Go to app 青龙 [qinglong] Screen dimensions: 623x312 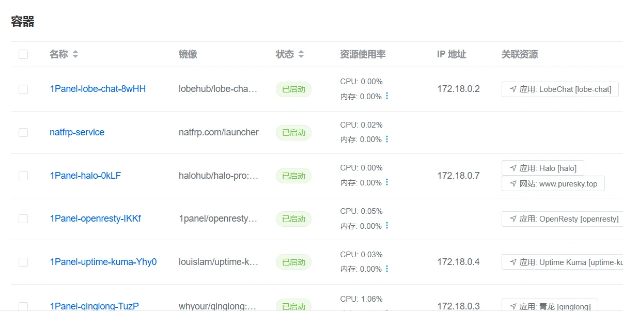550,305
